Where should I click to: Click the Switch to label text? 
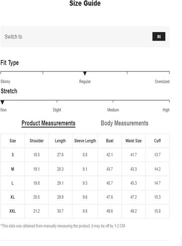tap(13, 36)
